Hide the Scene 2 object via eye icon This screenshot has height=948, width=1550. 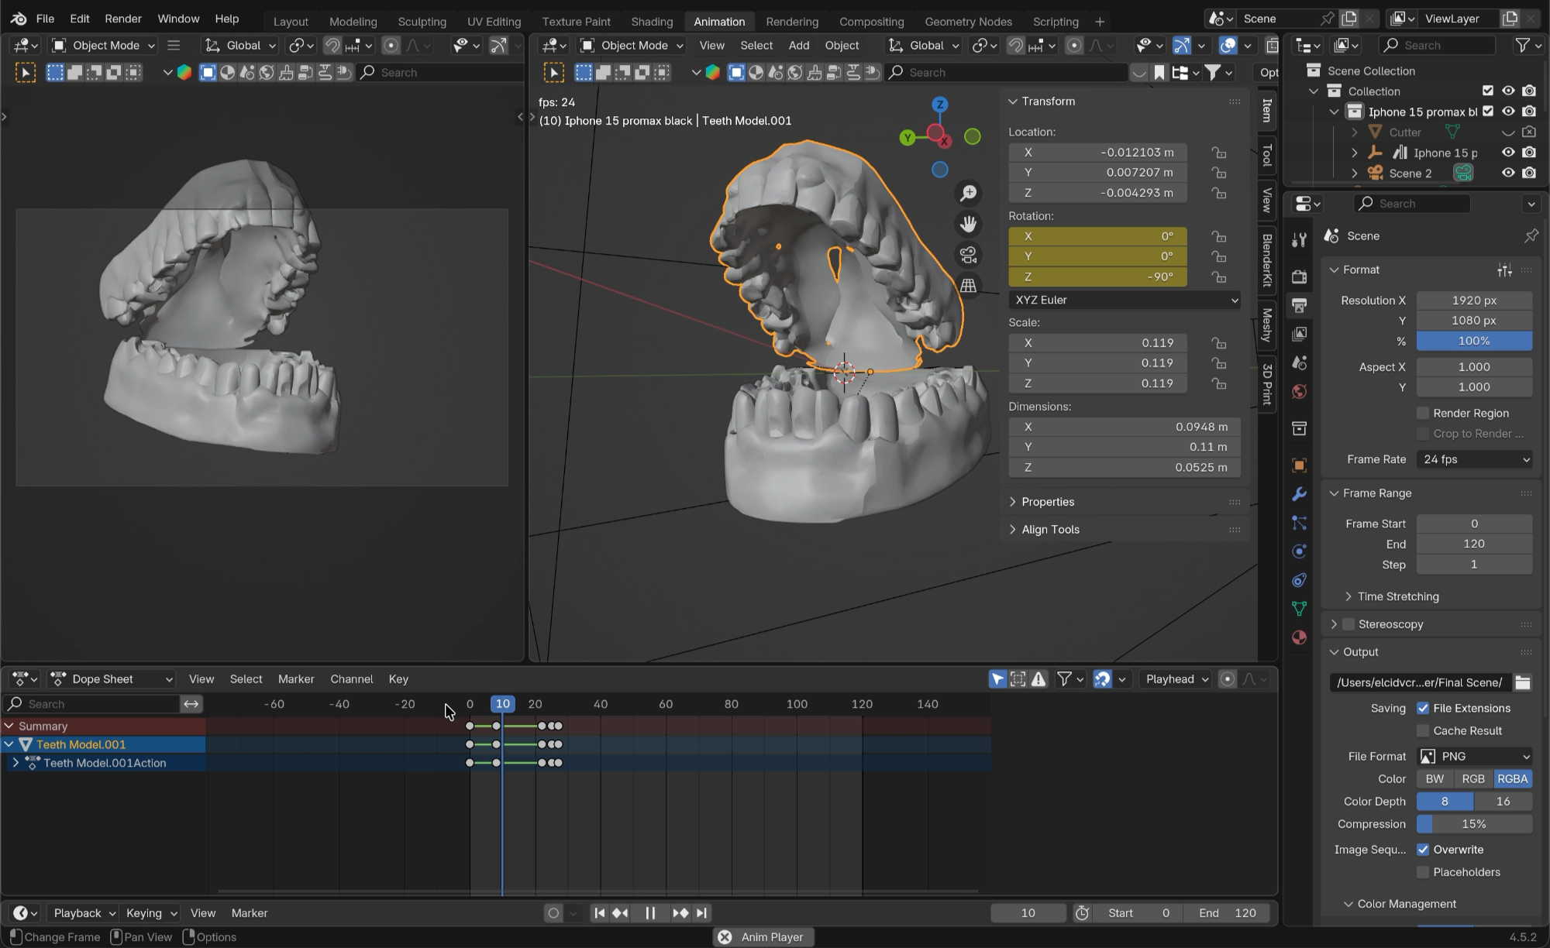coord(1508,173)
